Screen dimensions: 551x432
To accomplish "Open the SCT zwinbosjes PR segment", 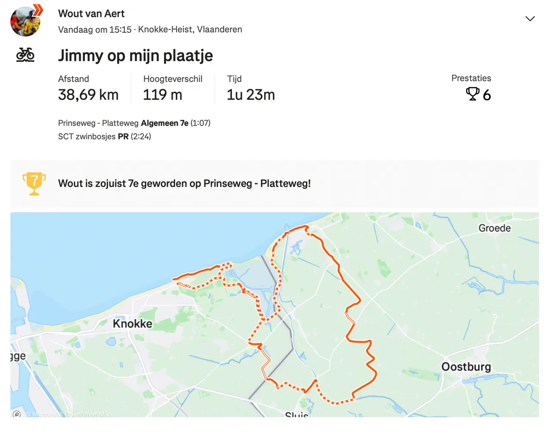I will click(x=105, y=137).
